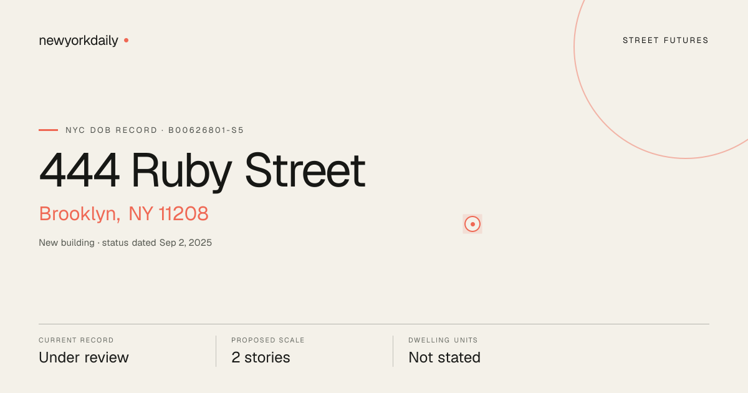The image size is (748, 393).
Task: Select the DWELLING UNITS label
Action: (443, 341)
